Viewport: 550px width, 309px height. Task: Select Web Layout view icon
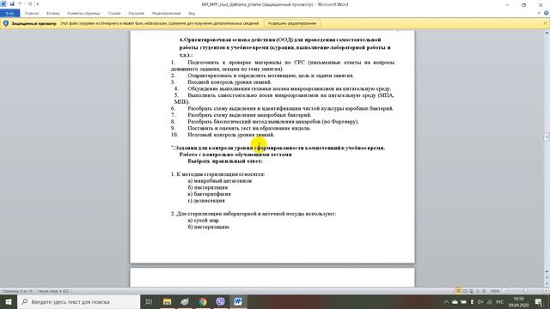coord(471,291)
